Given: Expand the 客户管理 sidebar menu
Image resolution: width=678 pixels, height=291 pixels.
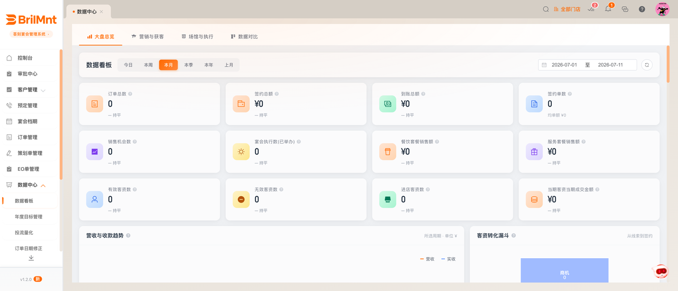Looking at the screenshot, I should (x=30, y=90).
